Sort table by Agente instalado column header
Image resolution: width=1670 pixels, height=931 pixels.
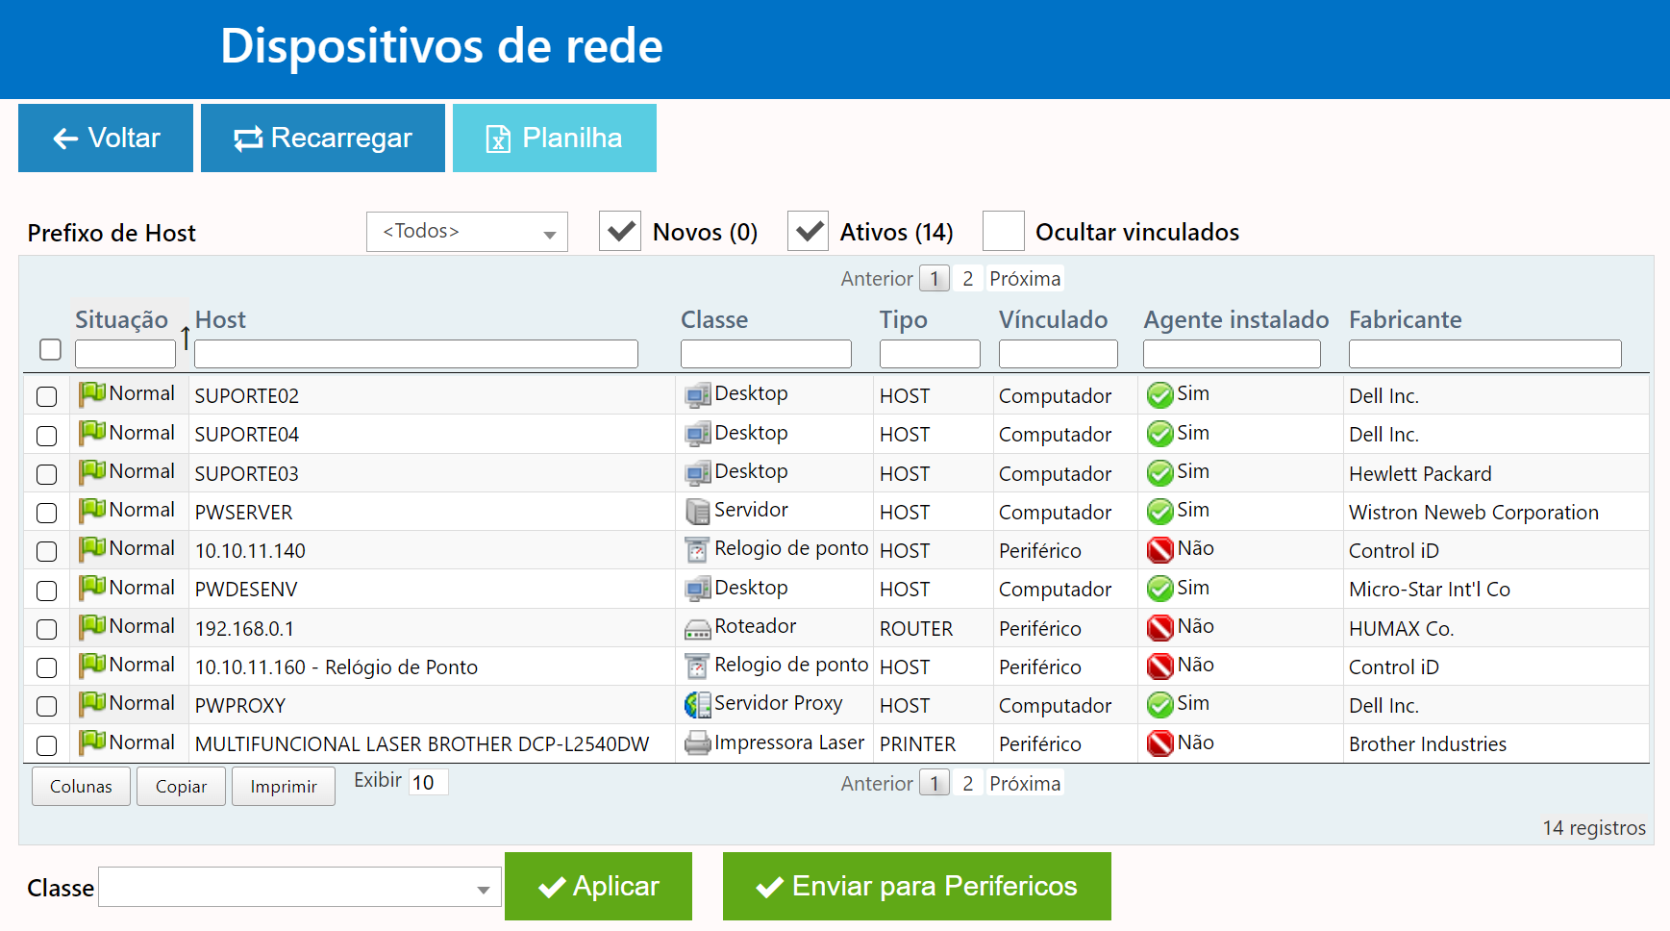click(1236, 320)
